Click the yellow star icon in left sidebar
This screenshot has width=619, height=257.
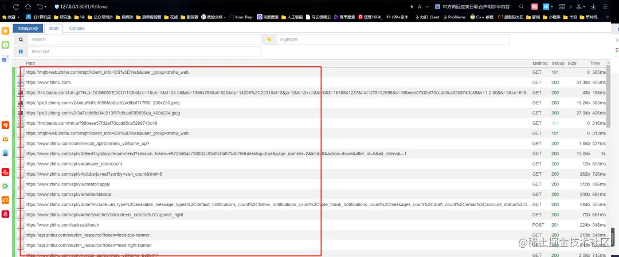[6, 31]
